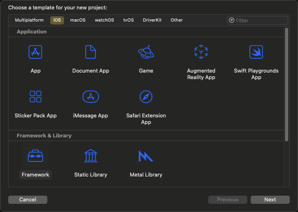Click the "Metal Library" label

coord(146,174)
